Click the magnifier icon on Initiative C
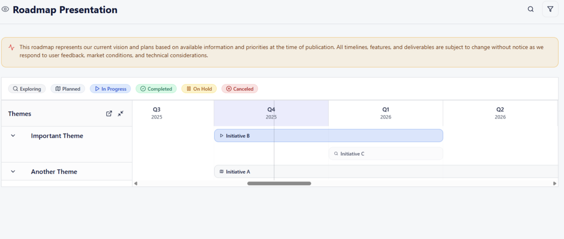Viewport: 564px width, 239px height. click(336, 153)
